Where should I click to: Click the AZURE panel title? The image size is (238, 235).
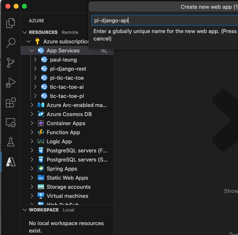36,21
